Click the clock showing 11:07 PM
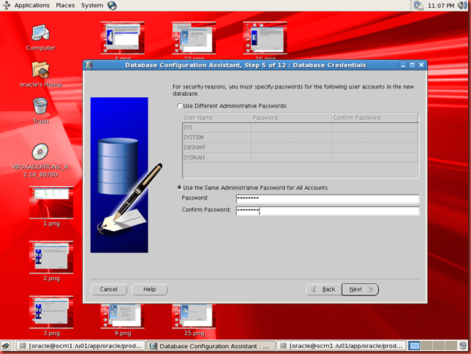Image resolution: width=471 pixels, height=354 pixels. pos(441,6)
